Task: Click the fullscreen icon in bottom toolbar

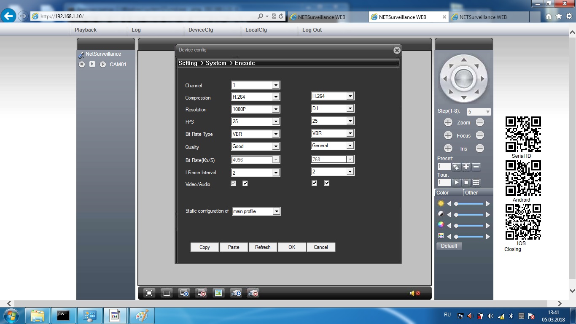Action: (x=149, y=293)
